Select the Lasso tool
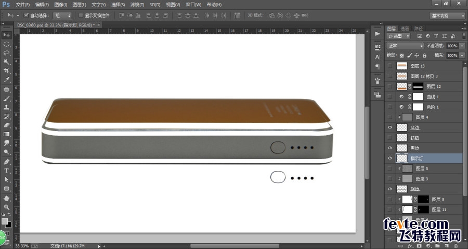The image size is (468, 249). coord(6,53)
